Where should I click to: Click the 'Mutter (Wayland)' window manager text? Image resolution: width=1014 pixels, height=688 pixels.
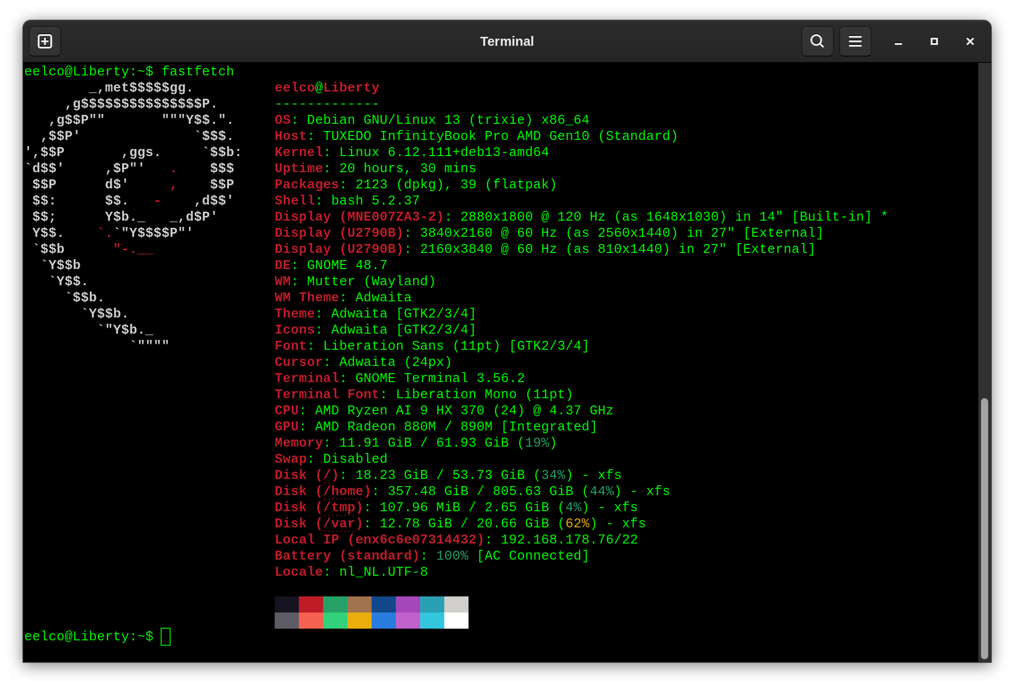(x=371, y=281)
